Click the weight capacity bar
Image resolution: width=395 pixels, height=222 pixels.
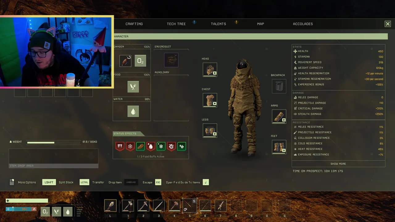tap(54, 142)
